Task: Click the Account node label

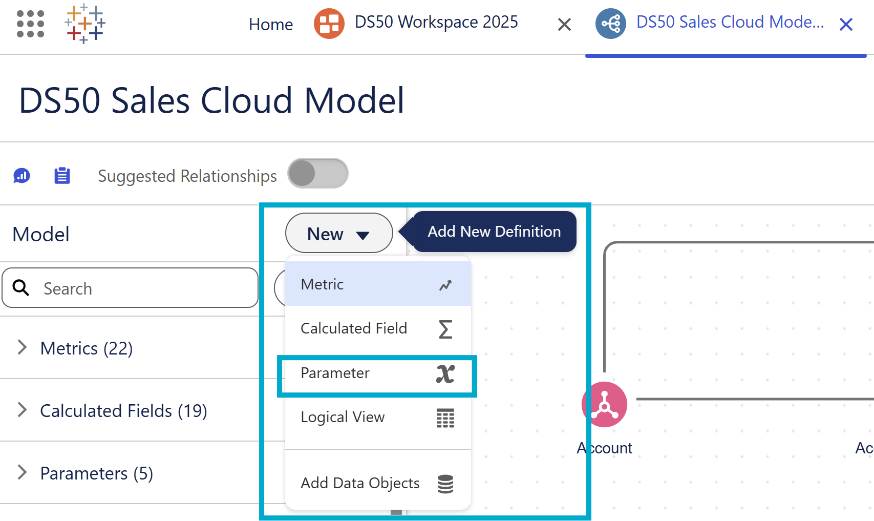Action: [x=604, y=448]
